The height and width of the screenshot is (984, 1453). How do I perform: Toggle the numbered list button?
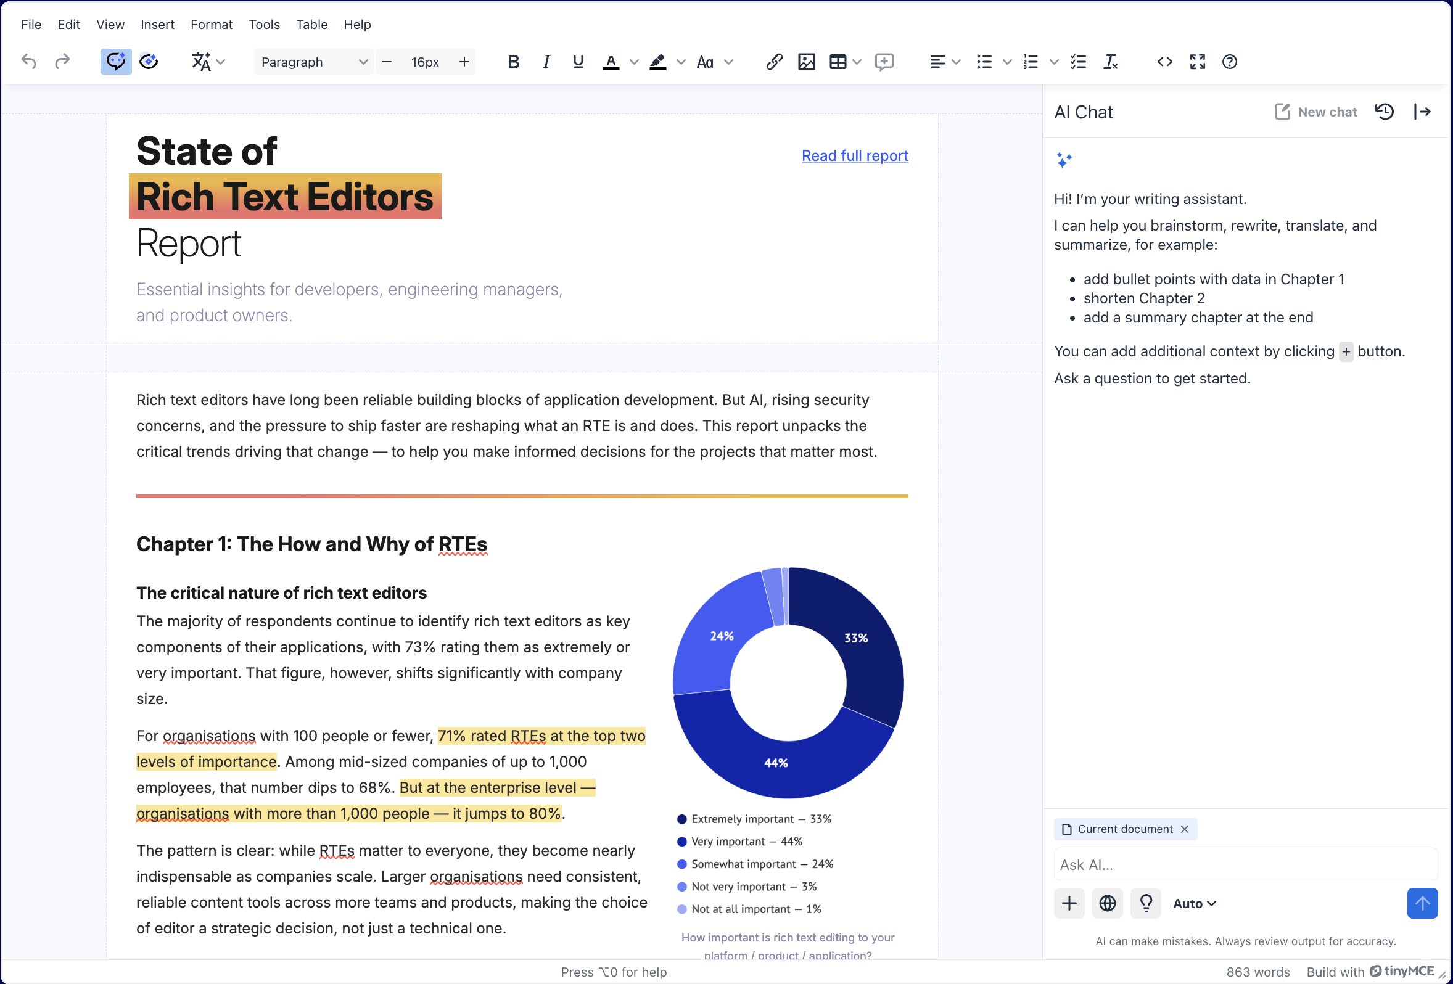pyautogui.click(x=1031, y=61)
